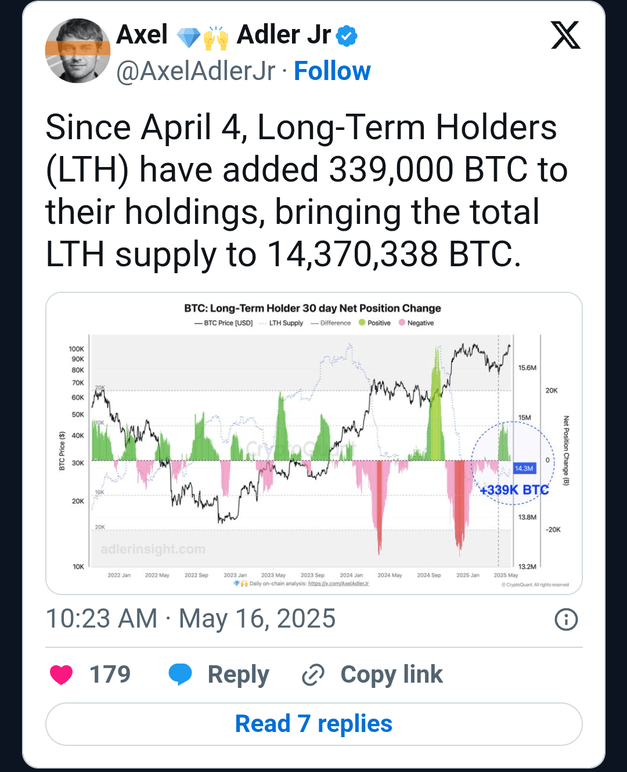Click the info circle icon

[x=566, y=619]
